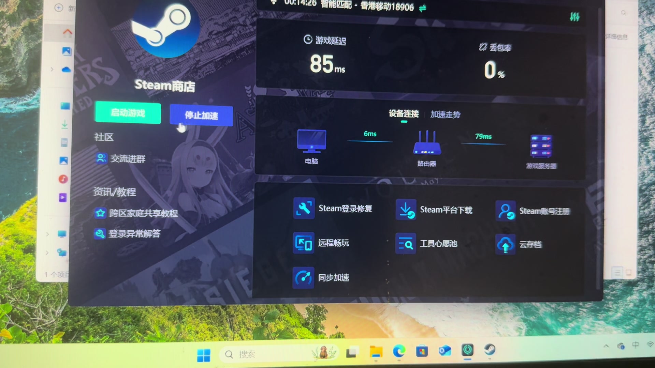Open Outlook from the taskbar
Image resolution: width=655 pixels, height=368 pixels.
coord(445,350)
